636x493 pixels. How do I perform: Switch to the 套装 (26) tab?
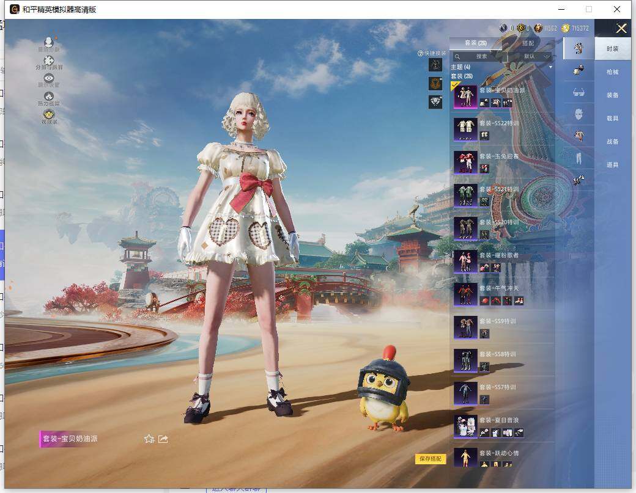pyautogui.click(x=476, y=43)
